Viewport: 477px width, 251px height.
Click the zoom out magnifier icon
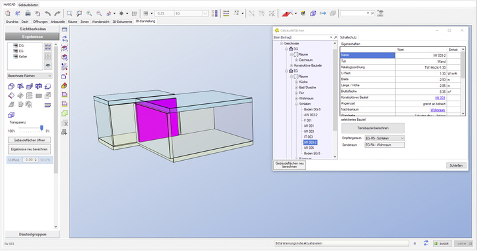pyautogui.click(x=99, y=13)
